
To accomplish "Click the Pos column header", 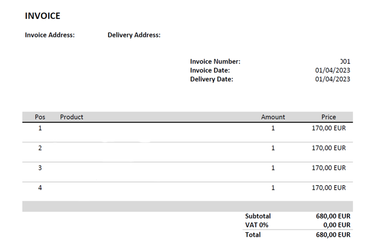I will tap(40, 117).
